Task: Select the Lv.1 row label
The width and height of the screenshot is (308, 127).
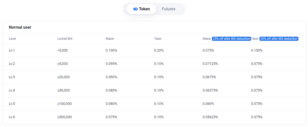Action: click(x=12, y=50)
